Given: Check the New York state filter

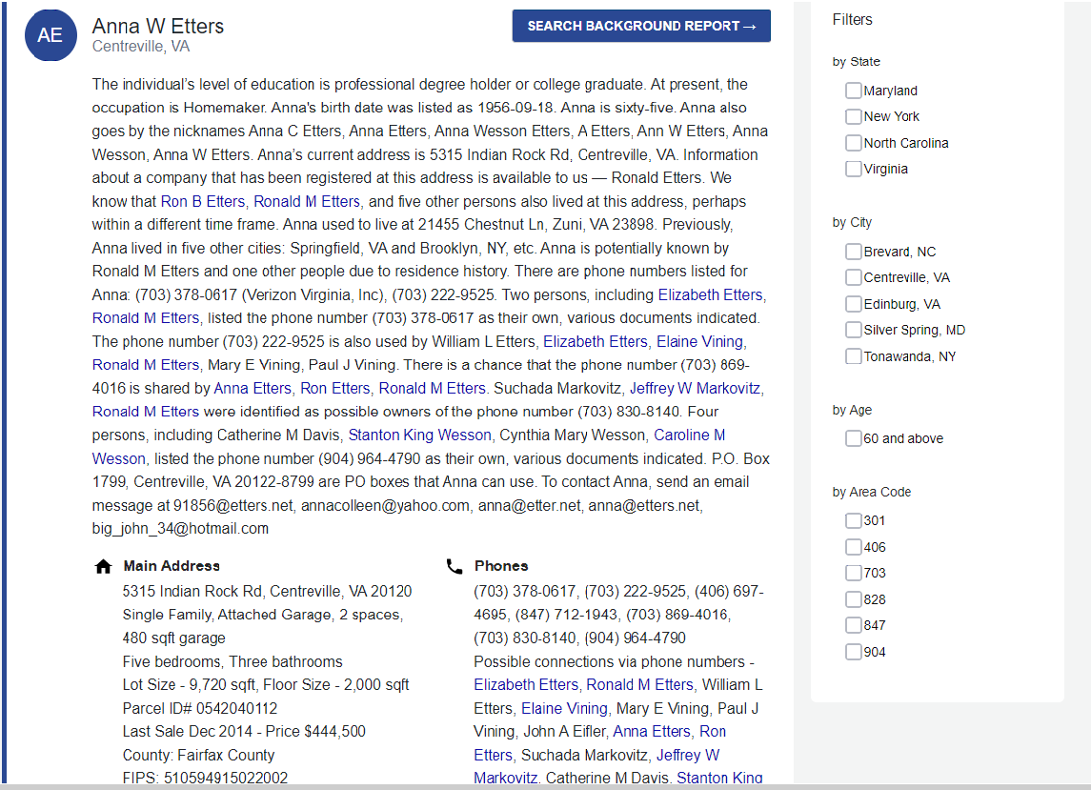Looking at the screenshot, I should (x=853, y=116).
